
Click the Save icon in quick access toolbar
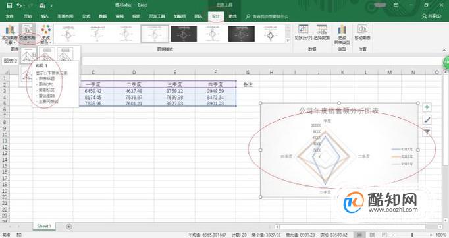pyautogui.click(x=9, y=5)
